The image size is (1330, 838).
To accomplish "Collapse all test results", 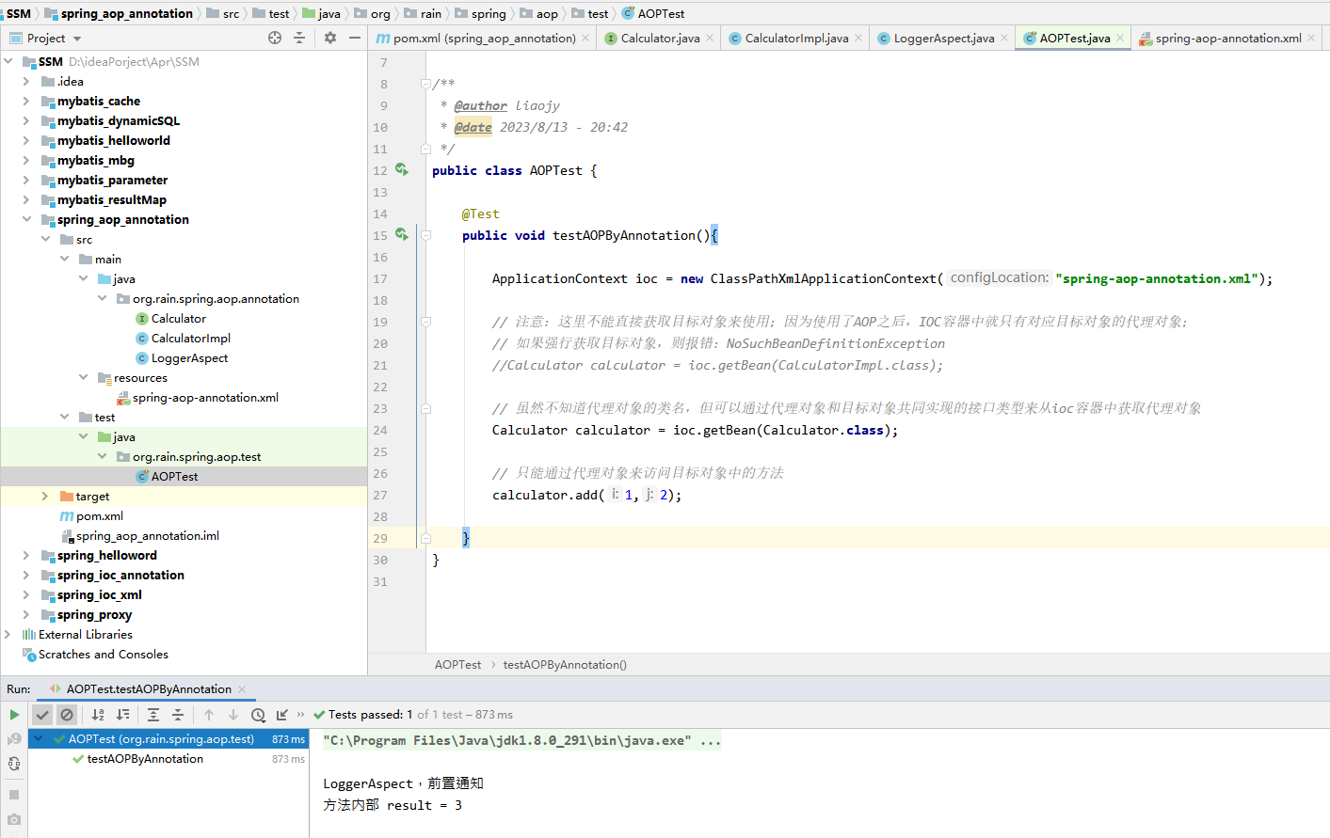I will 178,715.
